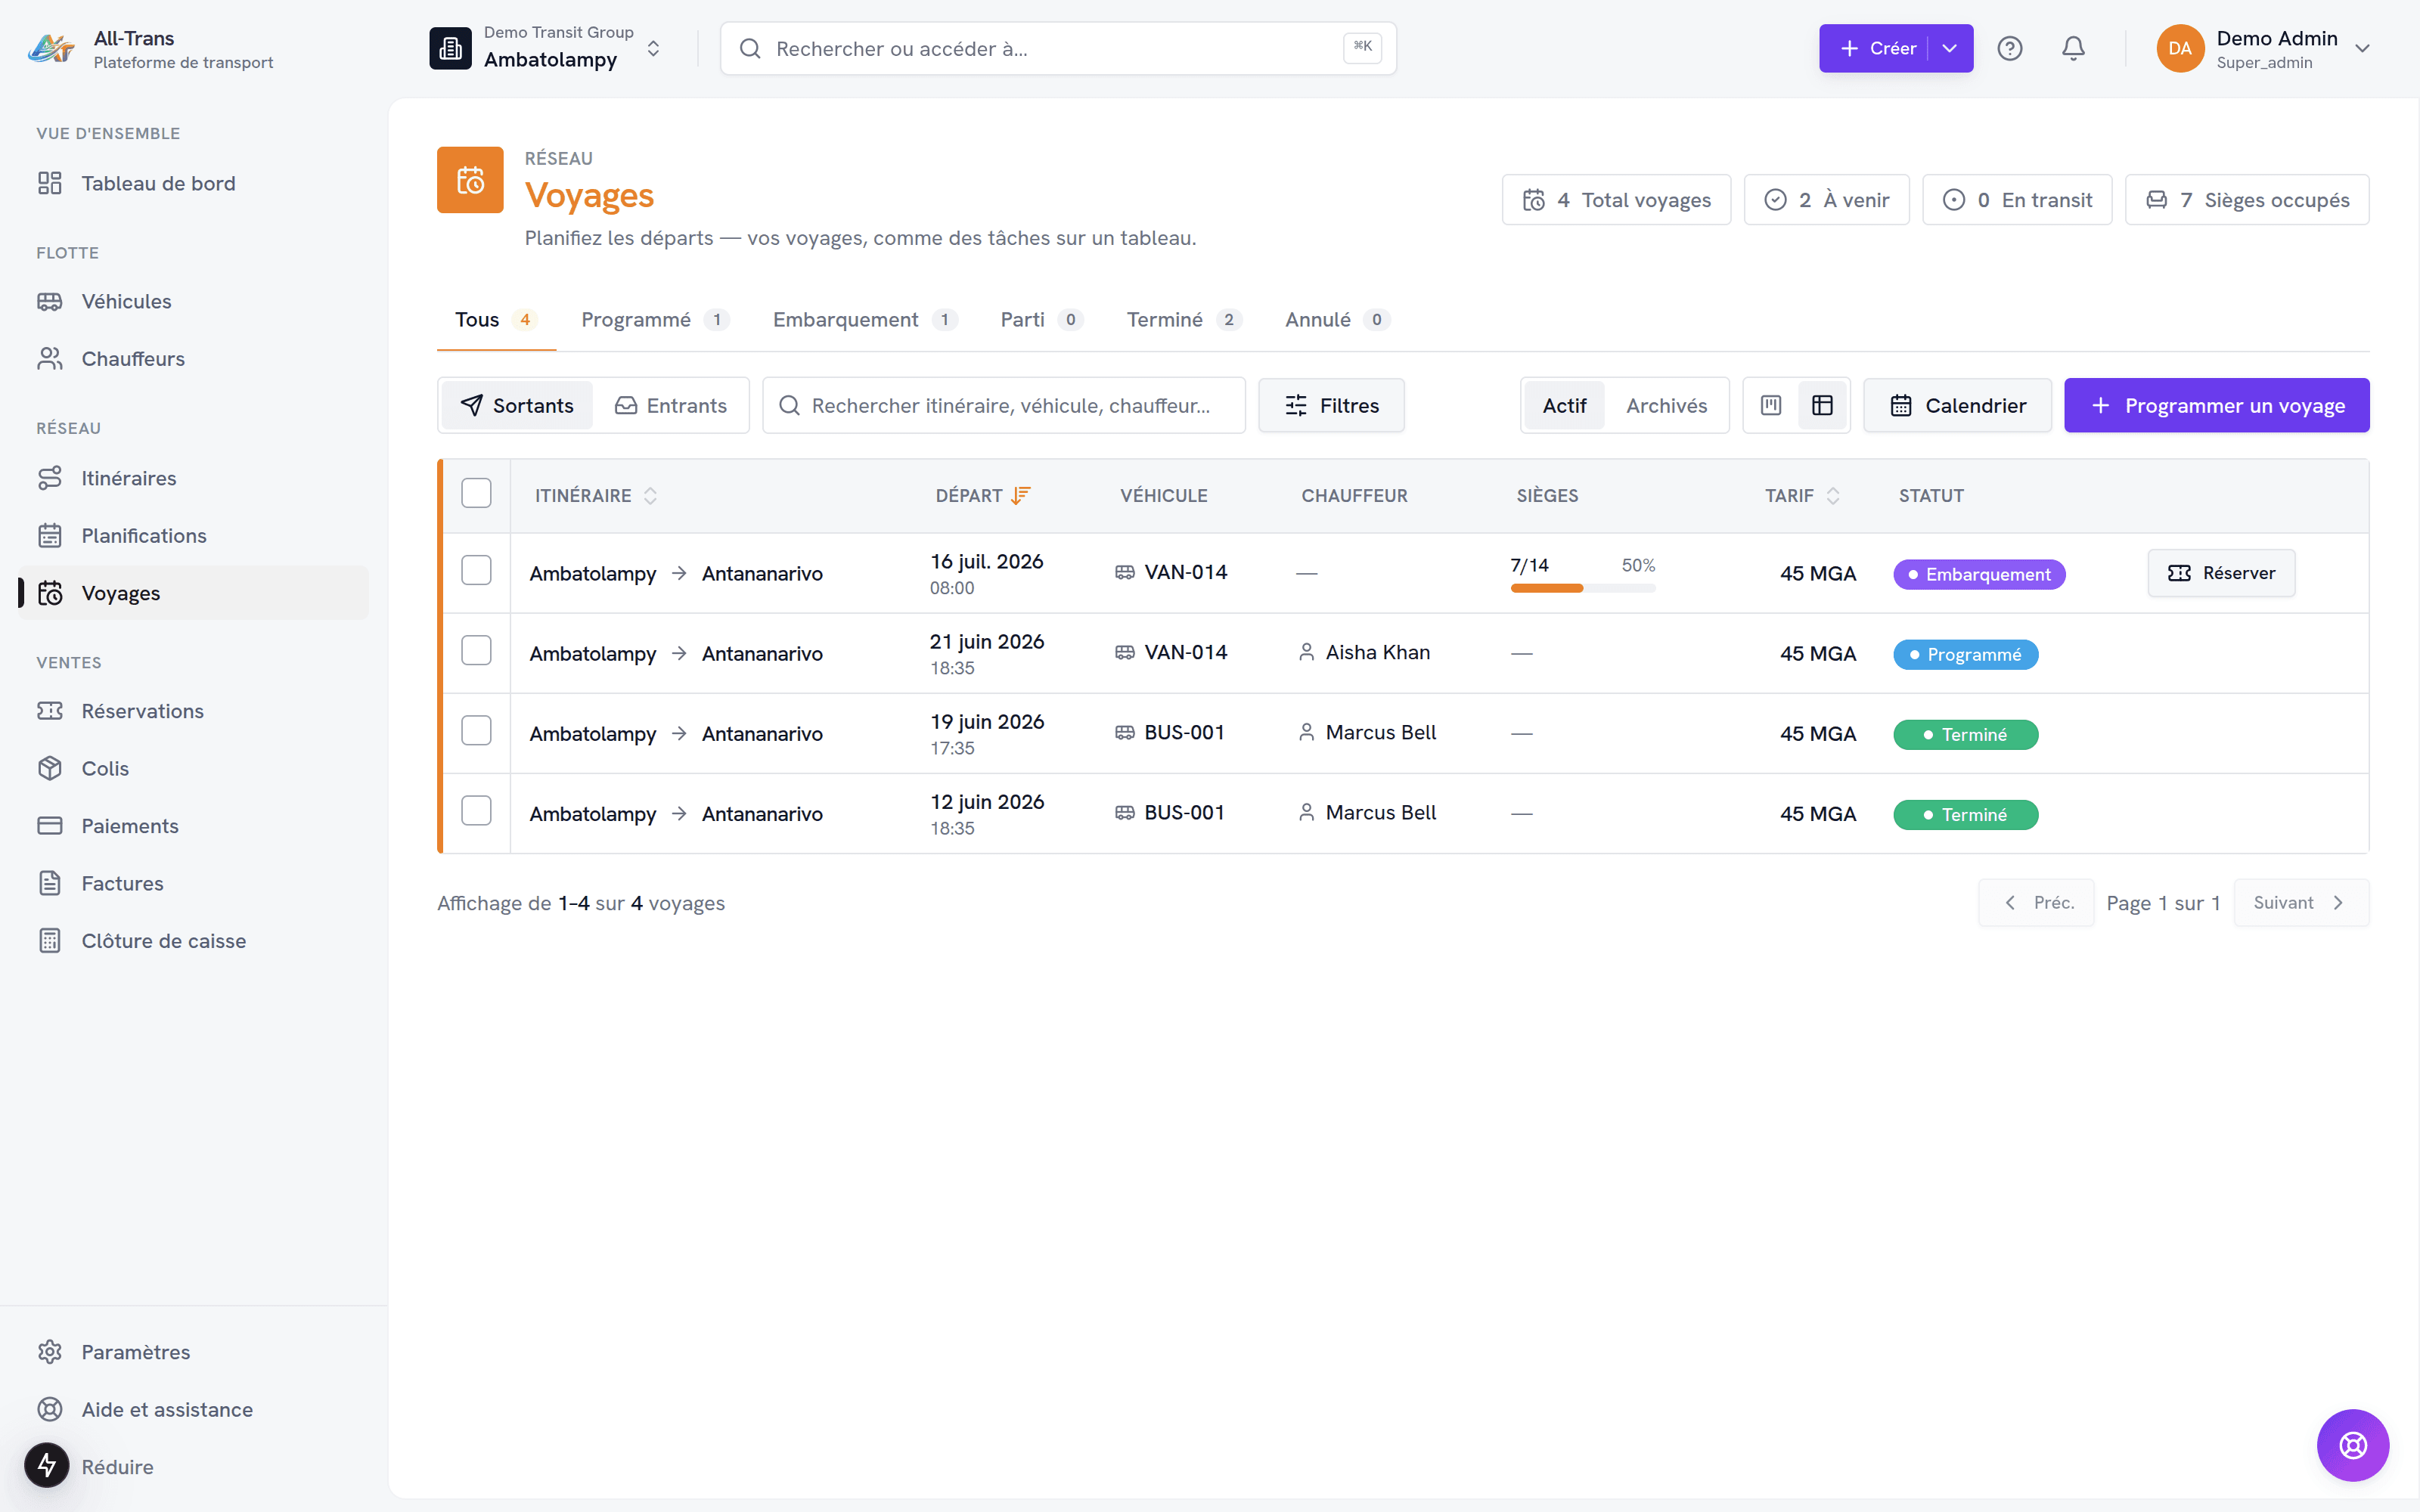Switch to table view icon

1822,405
